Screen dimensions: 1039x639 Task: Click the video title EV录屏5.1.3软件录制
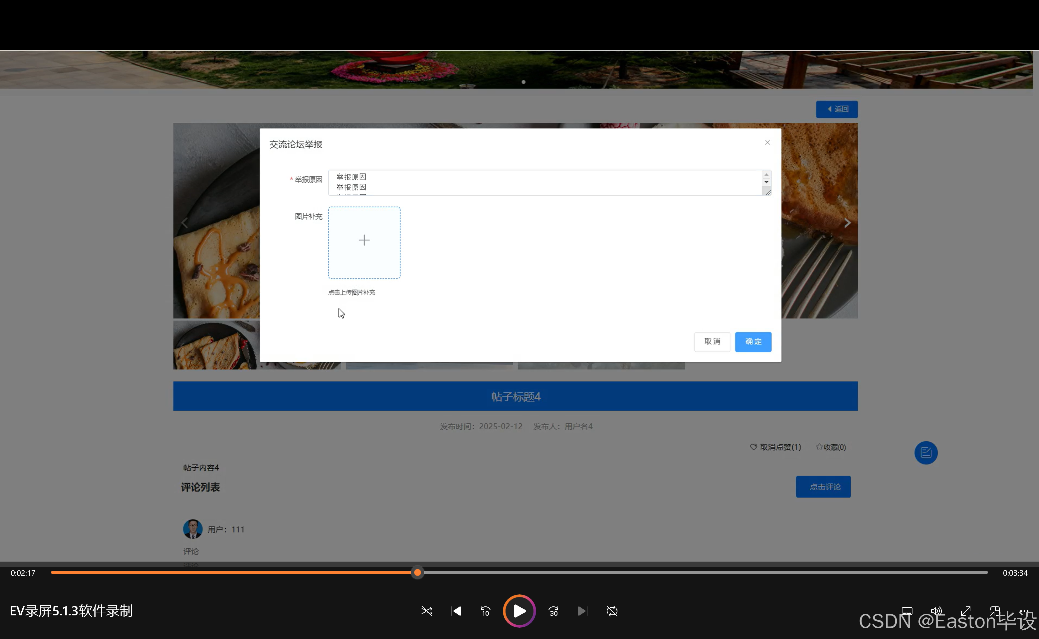tap(71, 611)
